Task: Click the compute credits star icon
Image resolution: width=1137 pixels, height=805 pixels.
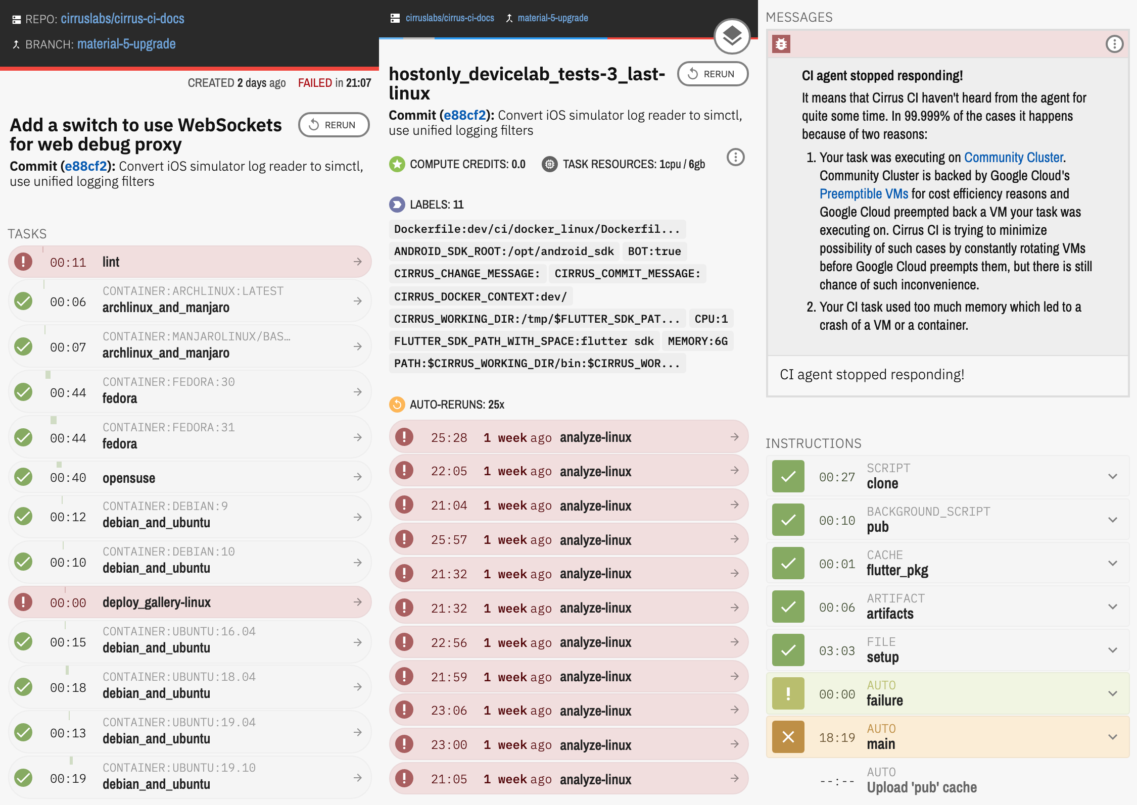Action: click(x=397, y=164)
